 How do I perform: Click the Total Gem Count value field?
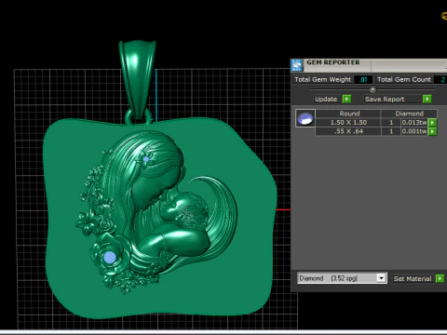point(440,79)
